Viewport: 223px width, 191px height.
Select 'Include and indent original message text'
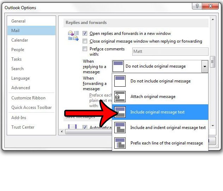click(168, 128)
